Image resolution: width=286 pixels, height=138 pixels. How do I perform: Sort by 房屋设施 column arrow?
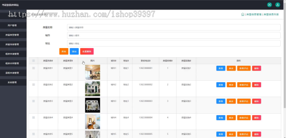(x=190, y=61)
